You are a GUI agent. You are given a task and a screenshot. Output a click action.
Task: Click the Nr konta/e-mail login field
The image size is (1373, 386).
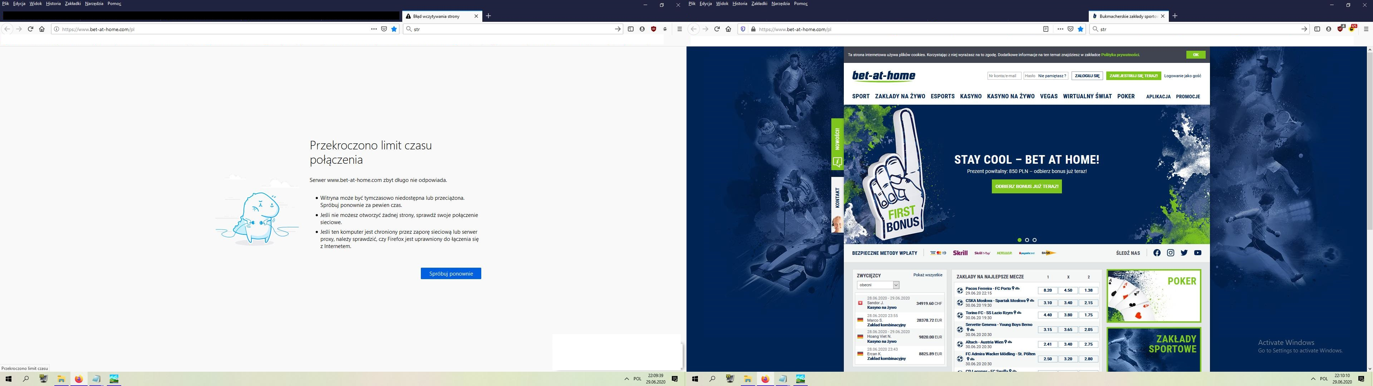[1004, 76]
